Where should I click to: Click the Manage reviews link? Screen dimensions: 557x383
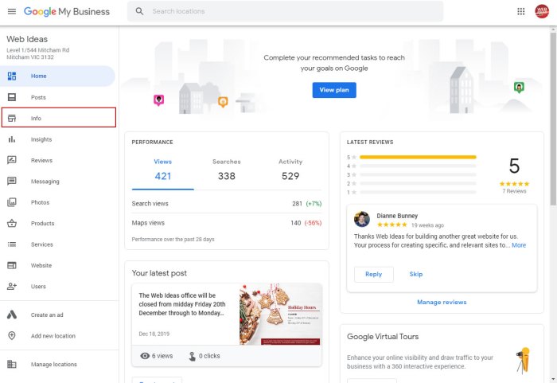click(x=442, y=303)
